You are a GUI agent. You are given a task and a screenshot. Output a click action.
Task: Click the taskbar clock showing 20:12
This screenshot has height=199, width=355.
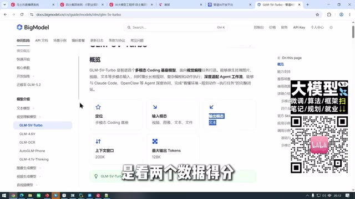(x=337, y=195)
